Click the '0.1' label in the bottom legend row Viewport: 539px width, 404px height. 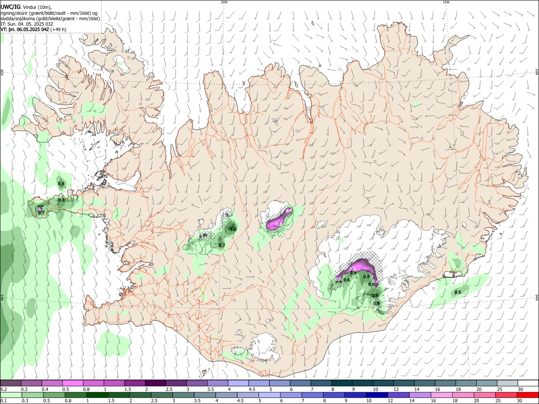click(x=4, y=401)
